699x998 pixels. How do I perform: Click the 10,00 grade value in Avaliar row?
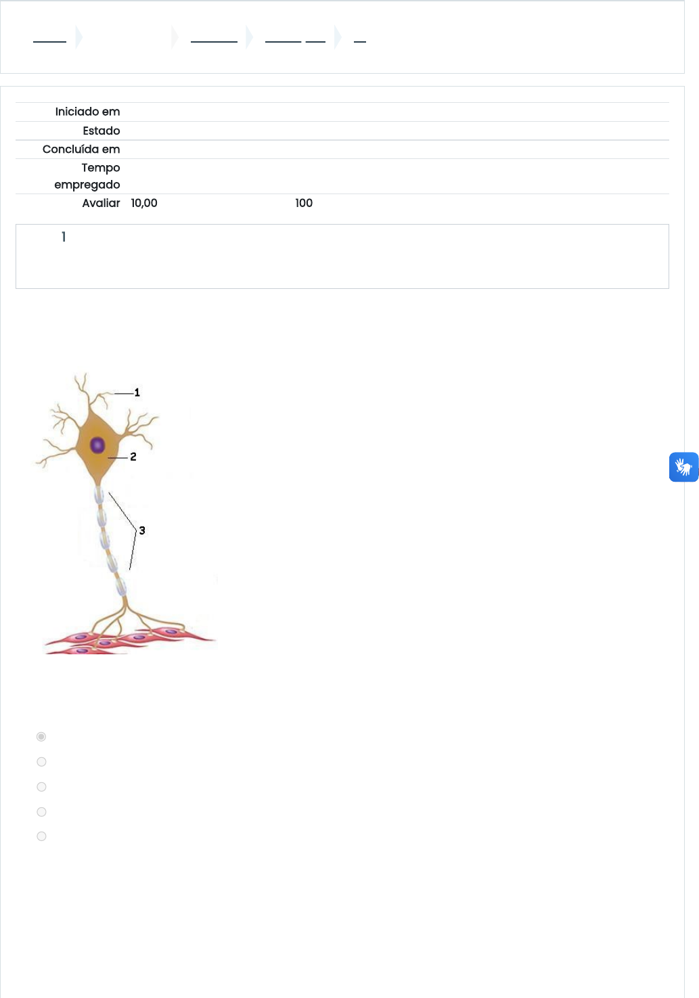(x=144, y=203)
